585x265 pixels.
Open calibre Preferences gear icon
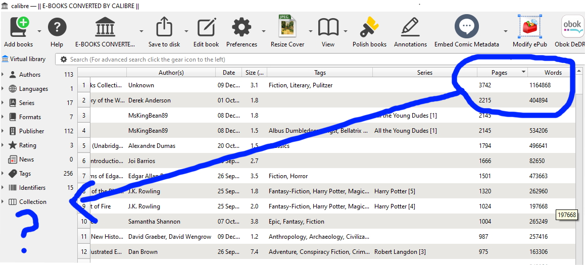[x=242, y=28]
